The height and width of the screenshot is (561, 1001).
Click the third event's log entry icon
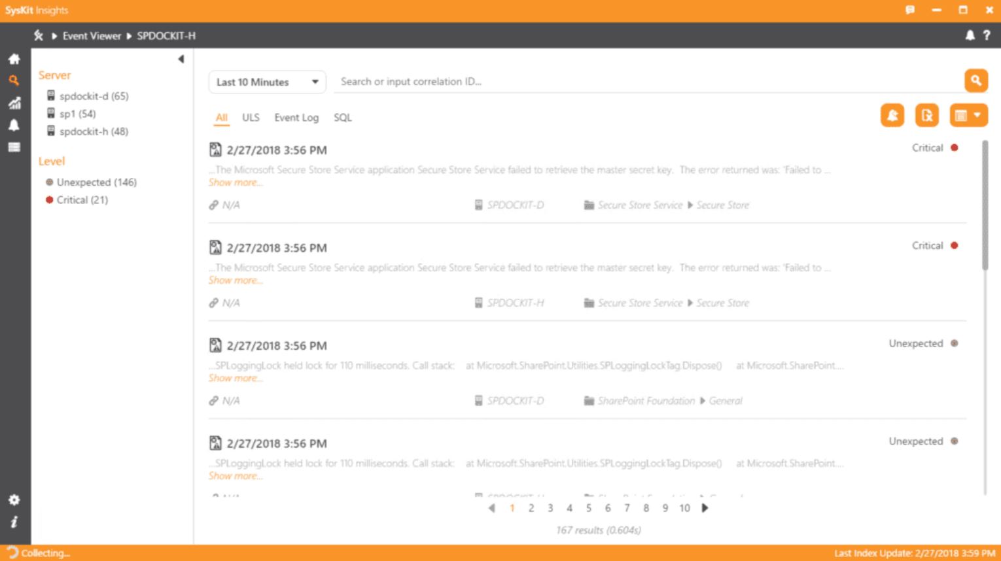tap(215, 346)
